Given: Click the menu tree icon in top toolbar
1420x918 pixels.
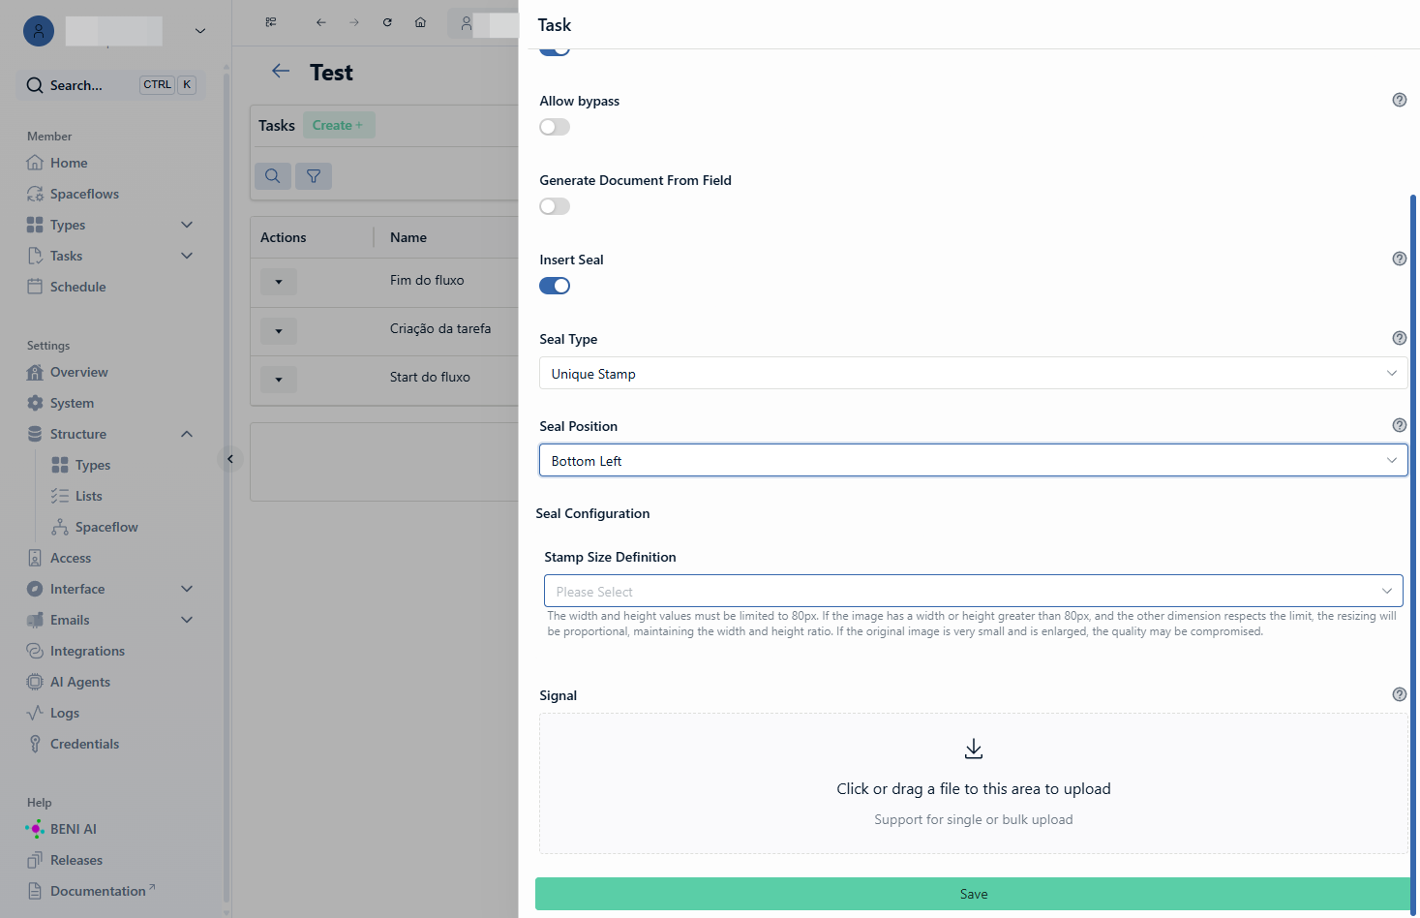Looking at the screenshot, I should [x=271, y=22].
